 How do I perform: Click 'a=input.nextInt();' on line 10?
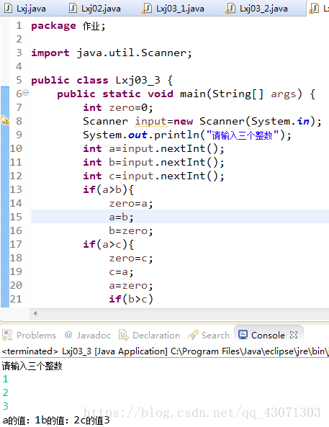[167, 148]
